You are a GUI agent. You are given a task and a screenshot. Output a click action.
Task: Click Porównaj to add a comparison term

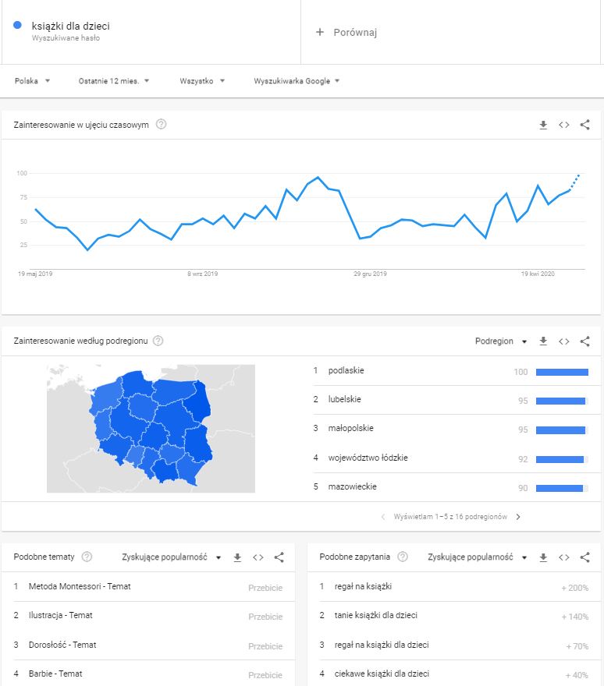347,32
